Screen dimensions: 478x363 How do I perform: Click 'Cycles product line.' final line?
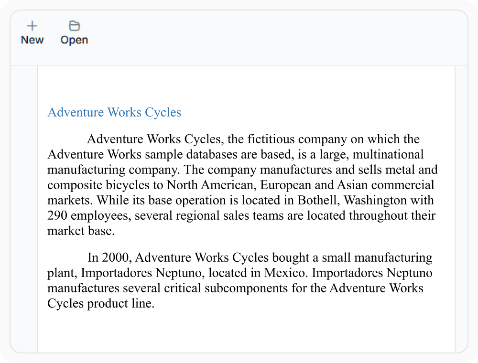(101, 303)
